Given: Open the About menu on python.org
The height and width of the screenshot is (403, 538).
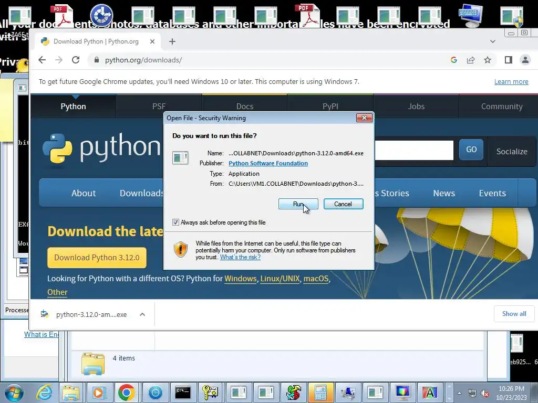Looking at the screenshot, I should 84,193.
